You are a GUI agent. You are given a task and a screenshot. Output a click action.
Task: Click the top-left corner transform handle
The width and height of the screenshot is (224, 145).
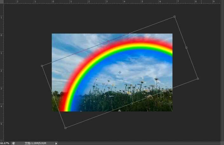pyautogui.click(x=42, y=66)
